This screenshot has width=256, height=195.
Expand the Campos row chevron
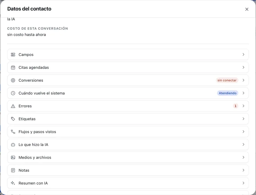[243, 55]
